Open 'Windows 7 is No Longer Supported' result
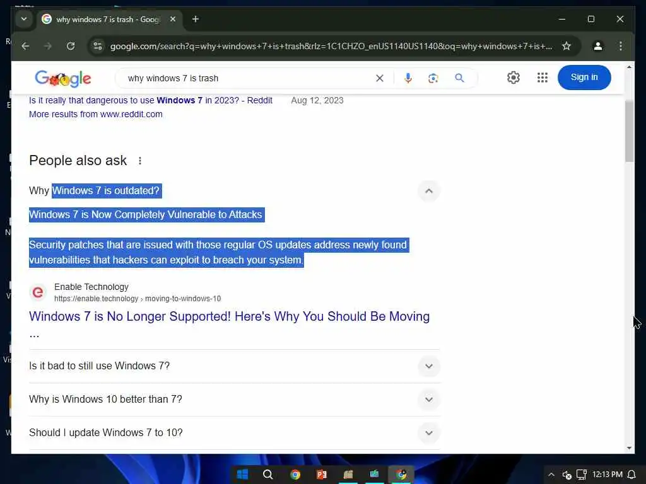Screen dimensions: 646x484 pos(229,316)
